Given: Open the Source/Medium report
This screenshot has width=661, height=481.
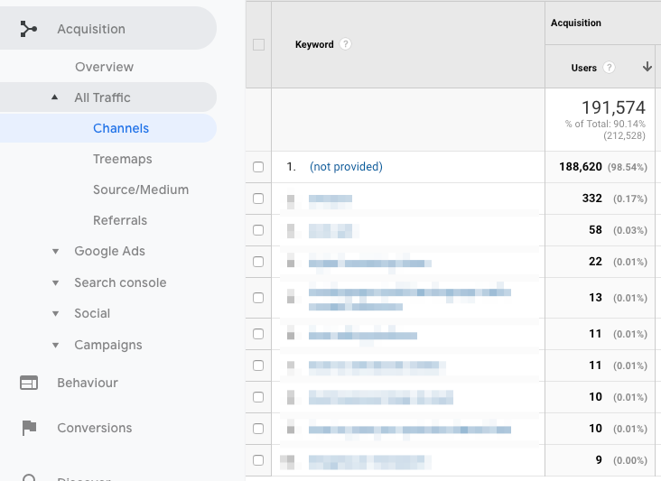Looking at the screenshot, I should [x=141, y=190].
